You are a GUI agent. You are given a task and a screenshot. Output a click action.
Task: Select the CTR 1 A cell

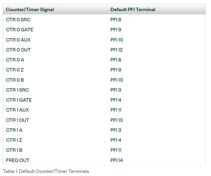[14, 130]
